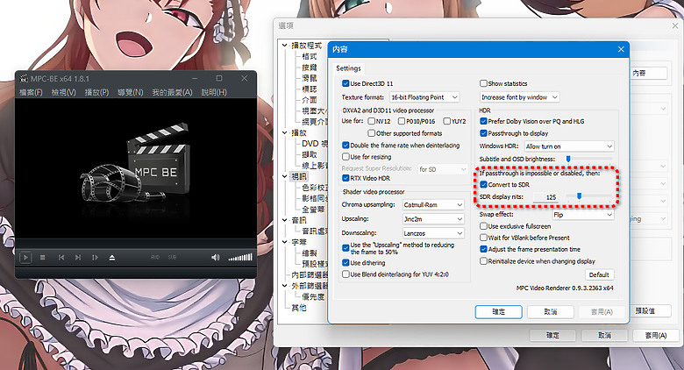Enable Other supported formats checkbox

[x=371, y=133]
